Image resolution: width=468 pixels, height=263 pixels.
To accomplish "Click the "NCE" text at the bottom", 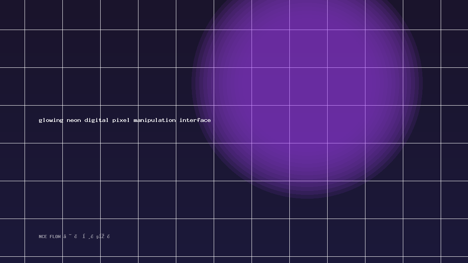I will point(43,237).
